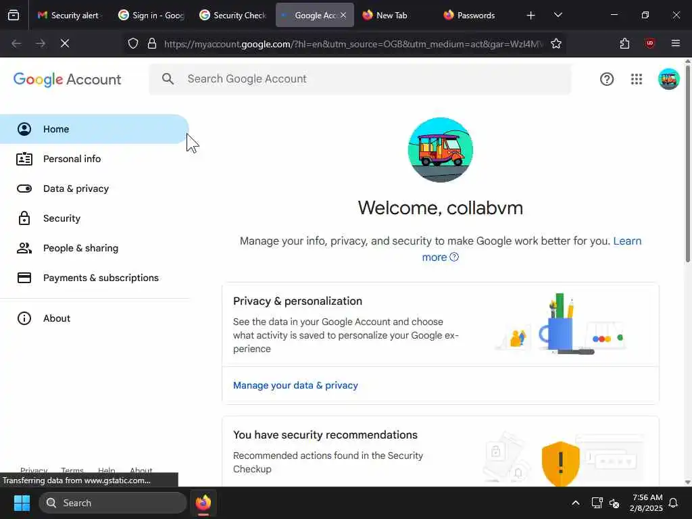The width and height of the screenshot is (692, 519).
Task: Open Payments & subscriptions section
Action: tap(94, 278)
